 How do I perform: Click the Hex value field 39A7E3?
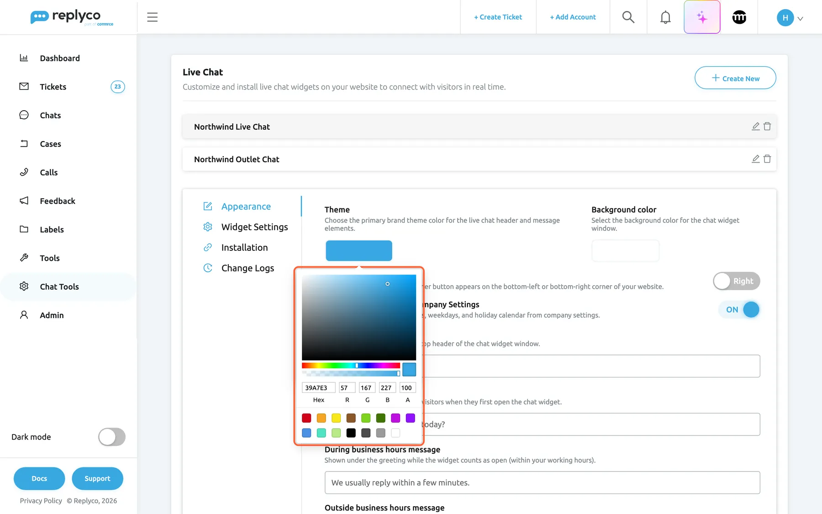pos(318,388)
